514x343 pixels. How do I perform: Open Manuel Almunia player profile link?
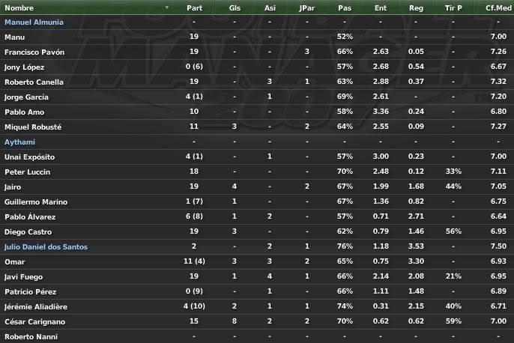[x=34, y=22]
